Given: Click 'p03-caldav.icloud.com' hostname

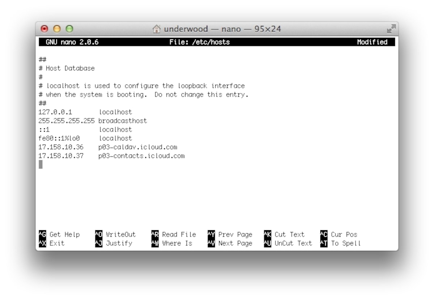Looking at the screenshot, I should (138, 147).
